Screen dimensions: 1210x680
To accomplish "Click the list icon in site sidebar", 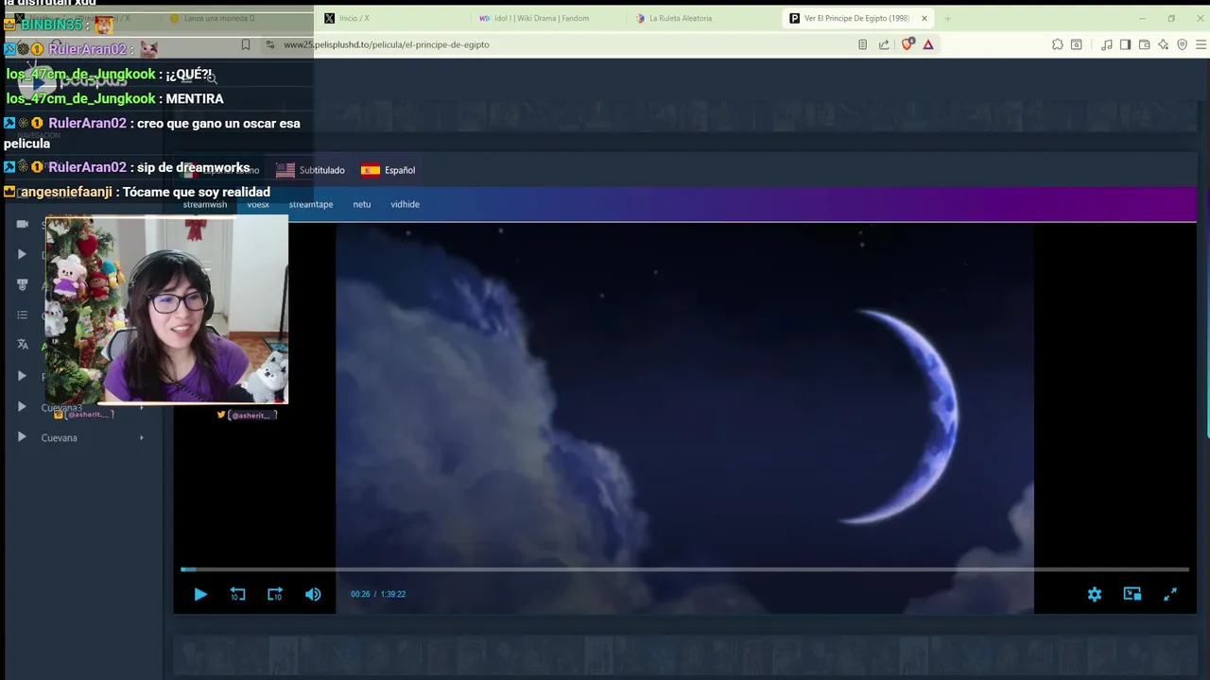I will [x=23, y=314].
